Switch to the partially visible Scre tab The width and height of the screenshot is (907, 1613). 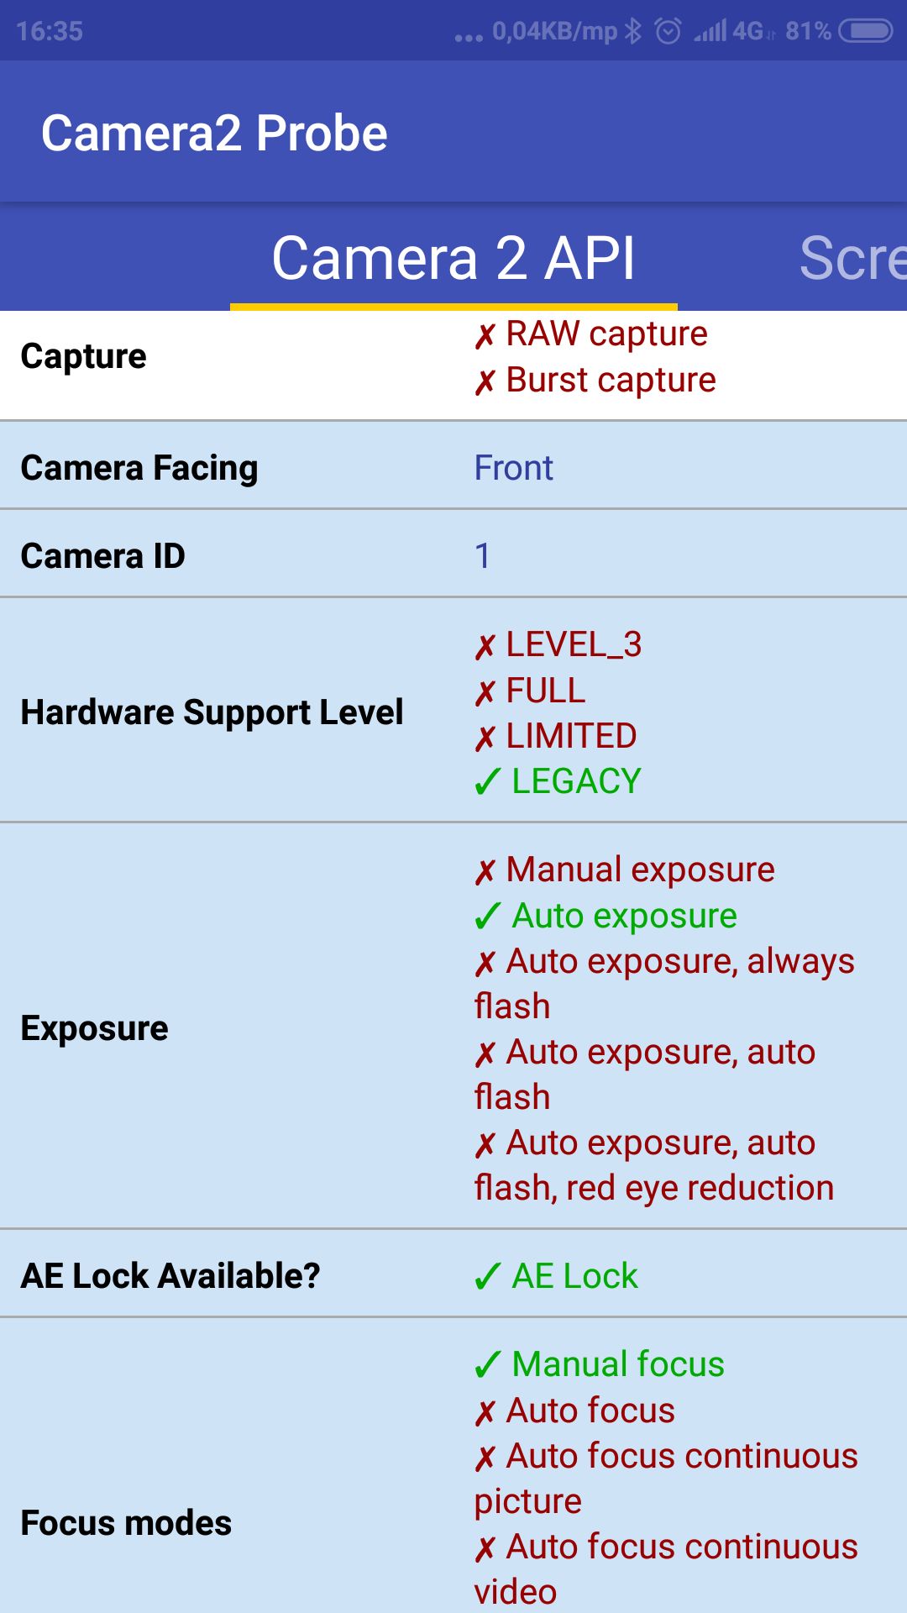tap(852, 257)
